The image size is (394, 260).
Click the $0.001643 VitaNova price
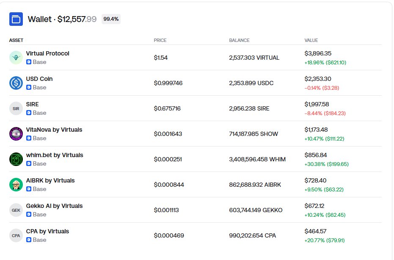(x=168, y=134)
